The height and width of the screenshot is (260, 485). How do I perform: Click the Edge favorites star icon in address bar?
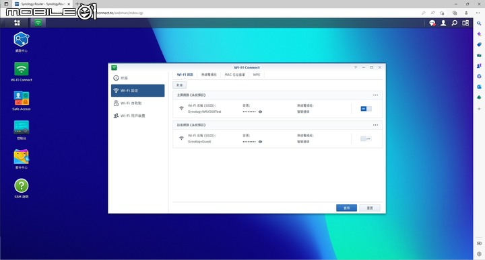(x=442, y=13)
